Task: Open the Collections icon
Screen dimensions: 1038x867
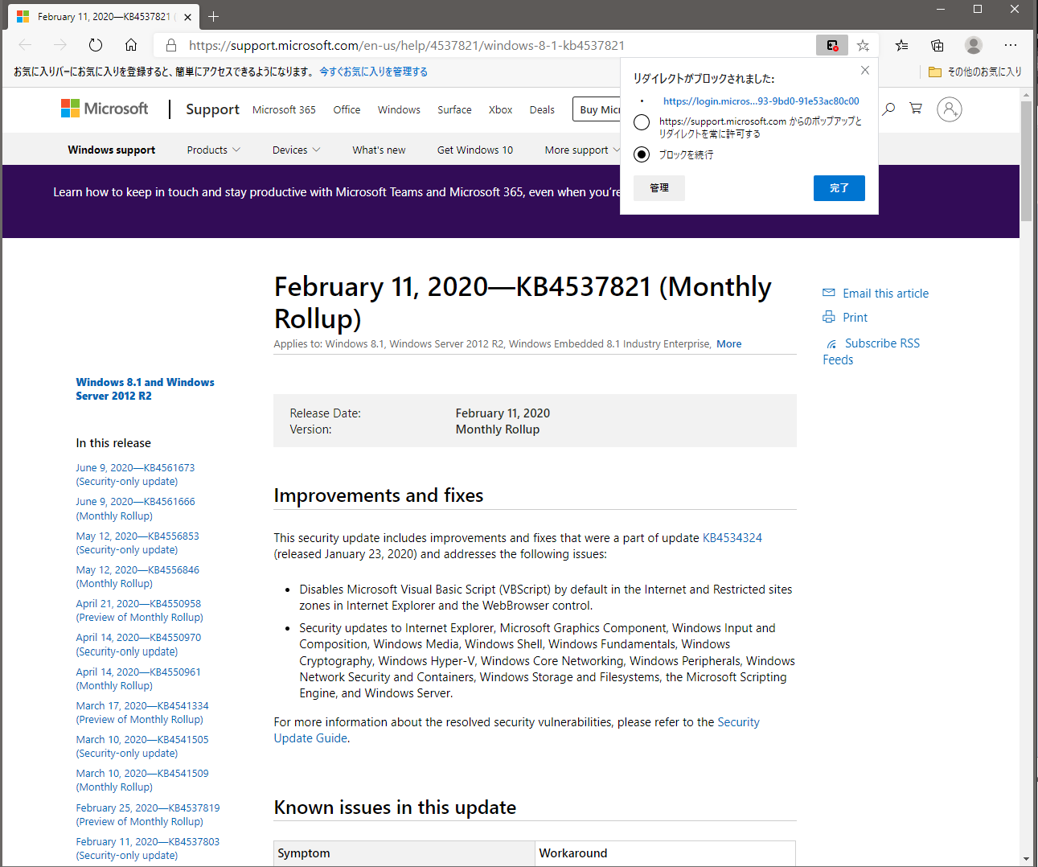Action: point(937,45)
